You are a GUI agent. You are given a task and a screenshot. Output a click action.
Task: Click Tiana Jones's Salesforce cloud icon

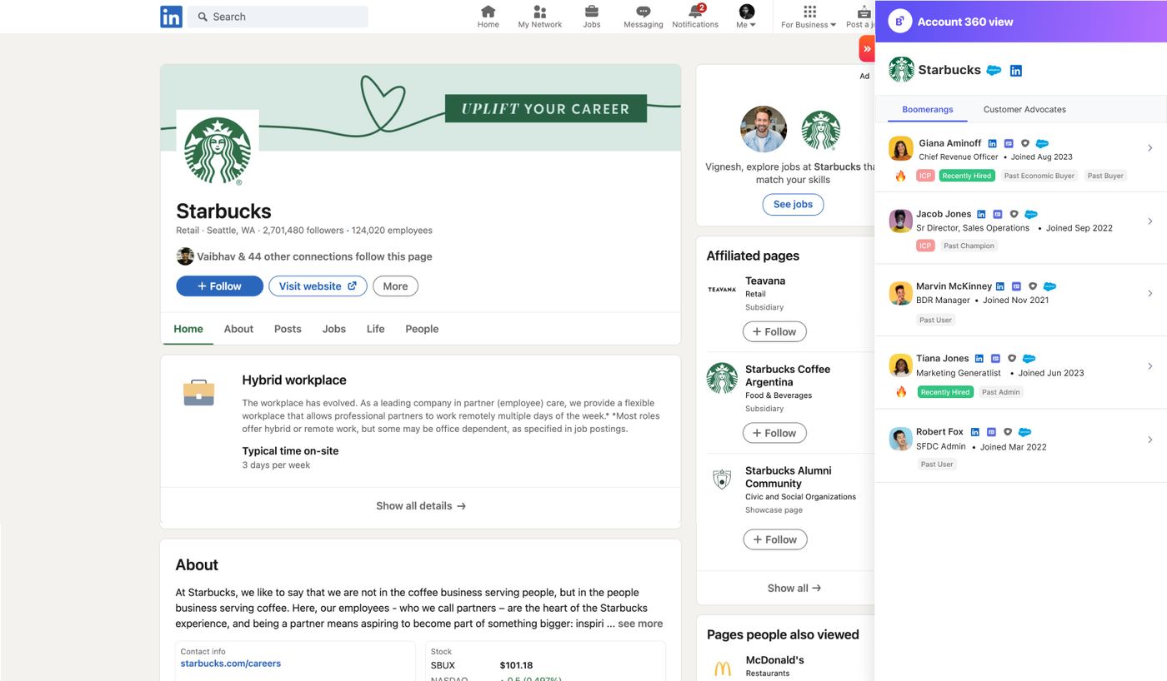pos(1029,359)
